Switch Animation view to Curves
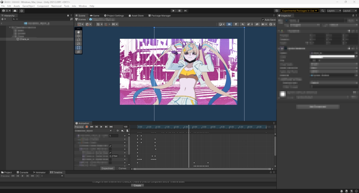The width and height of the screenshot is (359, 193). point(123,168)
